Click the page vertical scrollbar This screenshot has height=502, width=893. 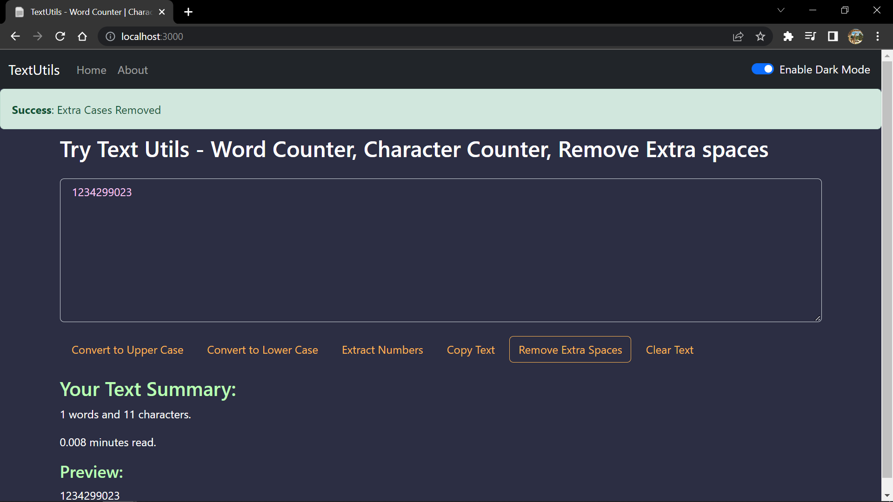[887, 270]
